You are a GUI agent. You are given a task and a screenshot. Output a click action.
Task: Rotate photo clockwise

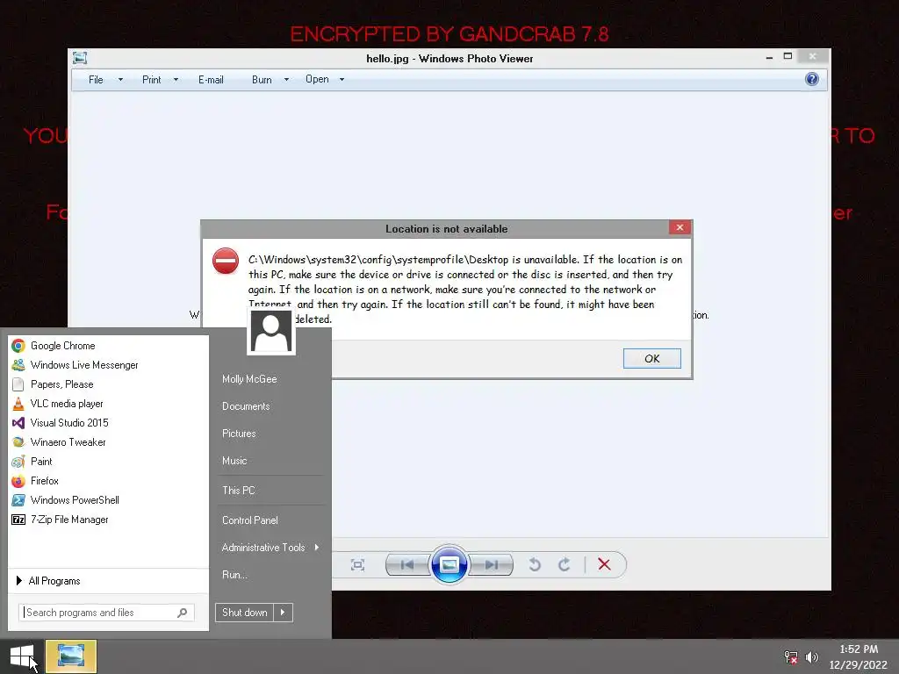coord(565,565)
